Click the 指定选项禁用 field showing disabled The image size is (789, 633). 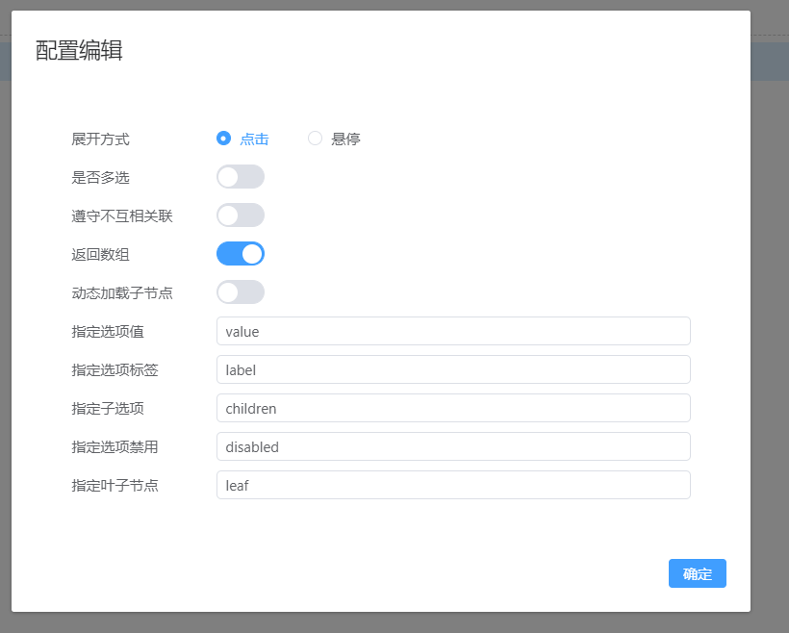pos(453,446)
